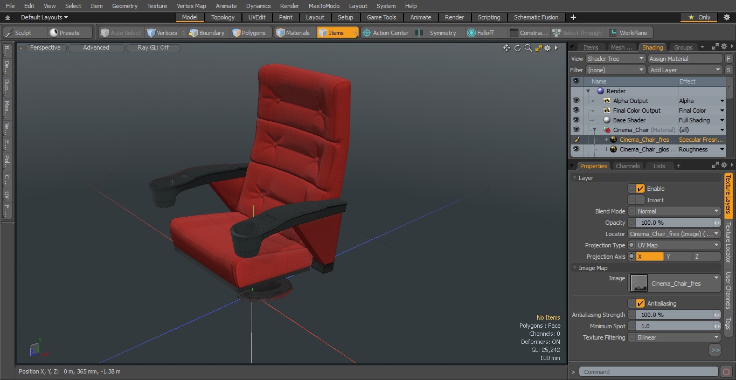Toggle the Auto Select button
The image size is (736, 380).
121,33
